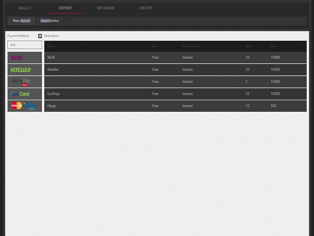Screen dimensions: 314x236
Task: Click the Skrill row name
Action: 51,58
